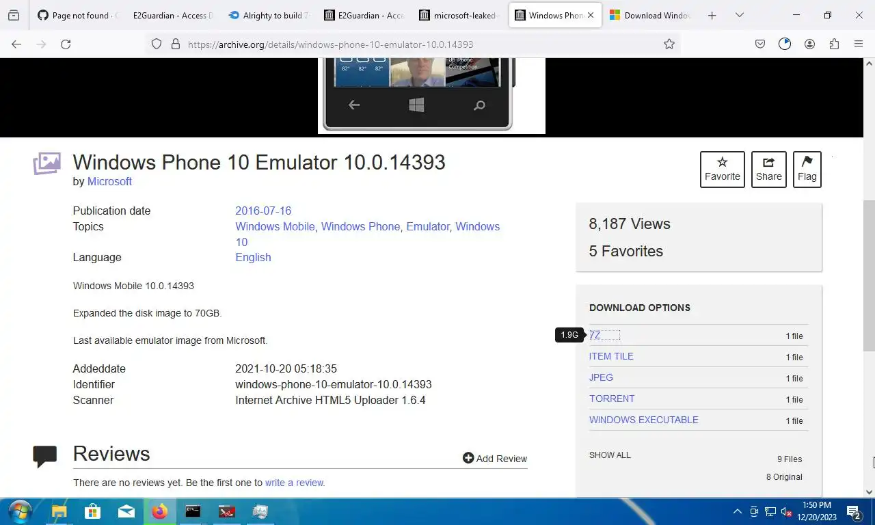875x525 pixels.
Task: Open the 2016-07-16 publication date link
Action: point(263,211)
